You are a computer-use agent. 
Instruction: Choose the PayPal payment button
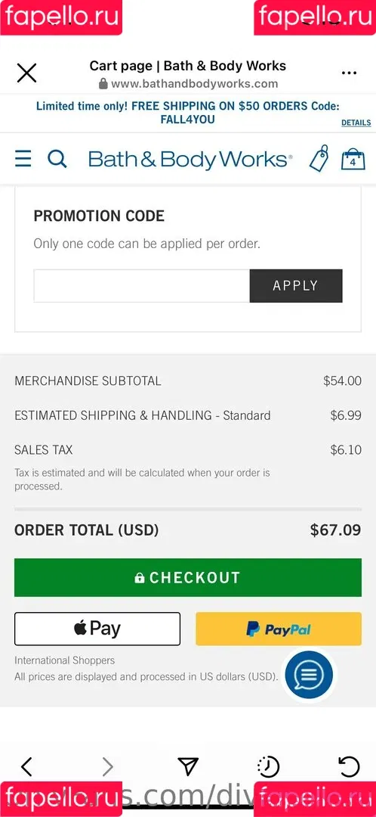click(279, 629)
